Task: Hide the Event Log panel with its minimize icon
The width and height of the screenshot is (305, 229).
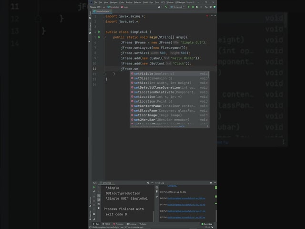Action: [215, 183]
